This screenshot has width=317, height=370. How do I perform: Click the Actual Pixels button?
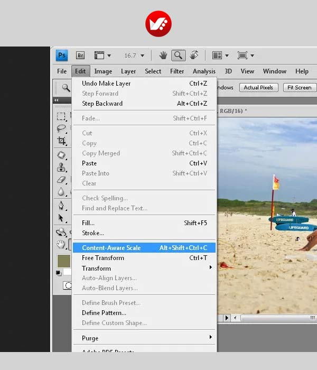click(258, 88)
